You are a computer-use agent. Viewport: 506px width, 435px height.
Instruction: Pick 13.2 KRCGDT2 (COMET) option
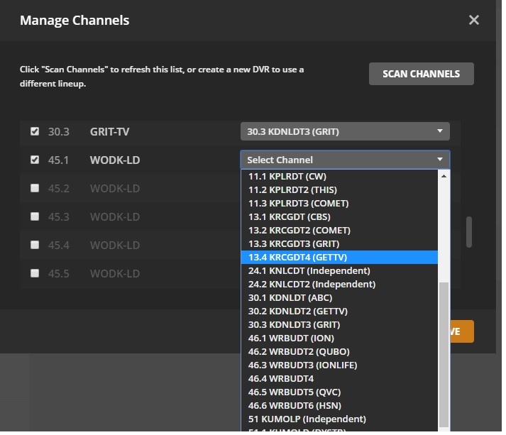(x=339, y=231)
